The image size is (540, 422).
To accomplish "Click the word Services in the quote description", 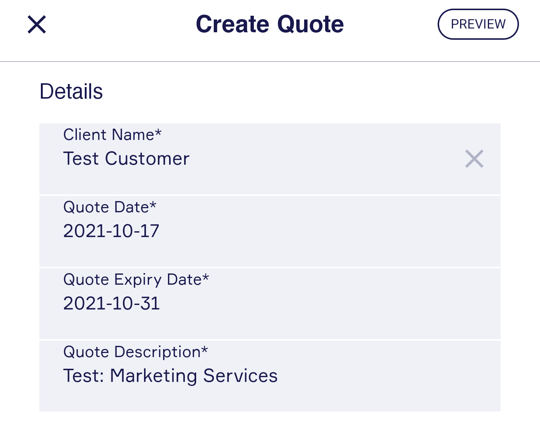I will coord(240,376).
